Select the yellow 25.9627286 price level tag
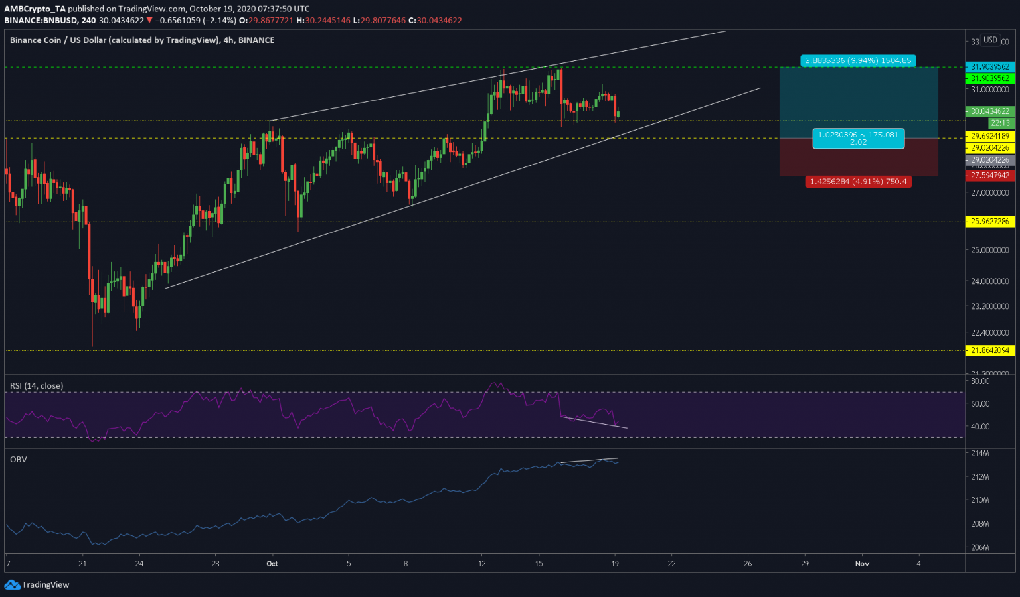Image resolution: width=1020 pixels, height=597 pixels. point(989,222)
